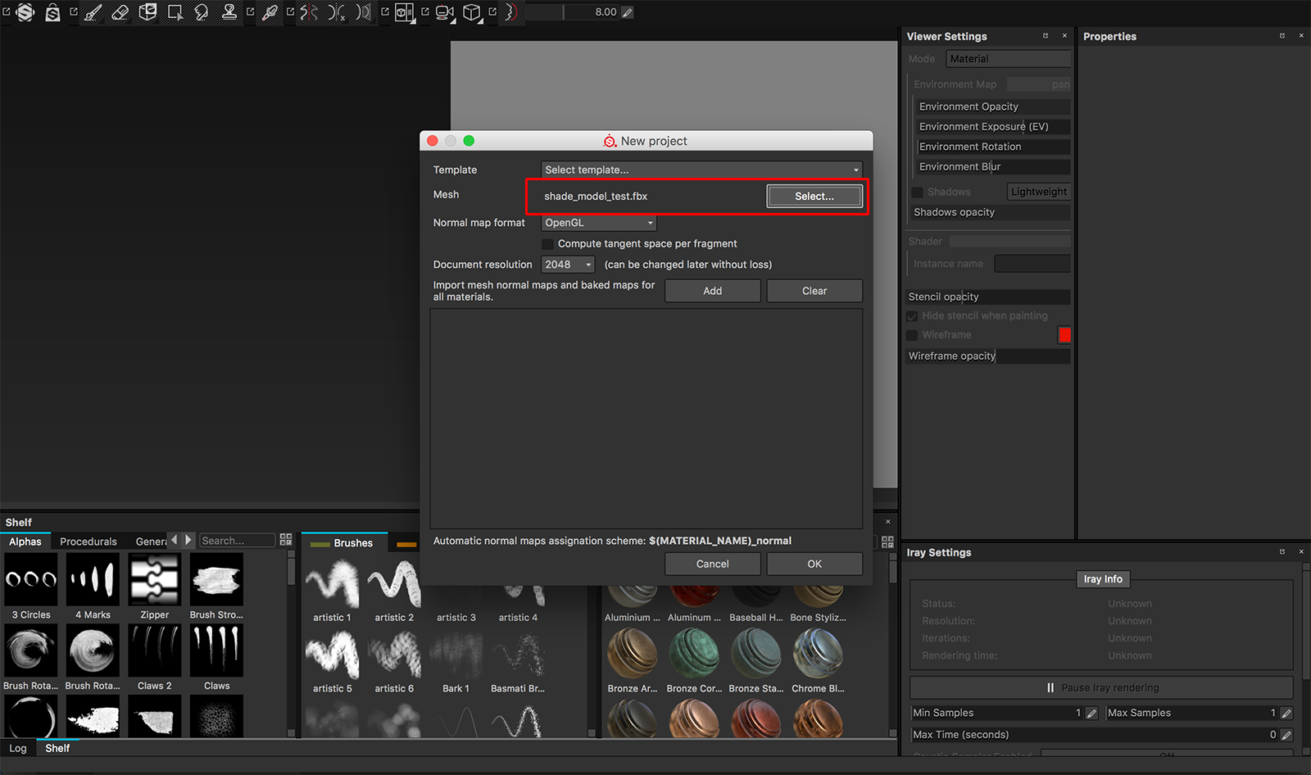1311x775 pixels.
Task: Open the Document resolution dropdown
Action: [568, 264]
